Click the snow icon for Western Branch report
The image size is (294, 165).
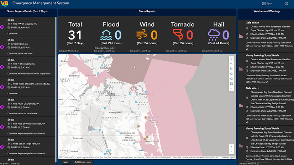(x=2, y=127)
